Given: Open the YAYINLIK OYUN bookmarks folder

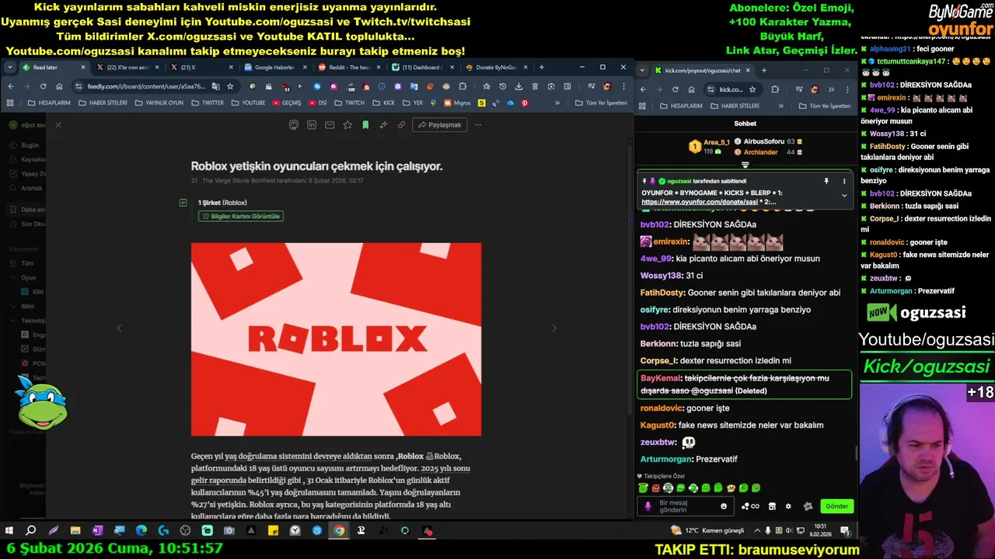Looking at the screenshot, I should click(x=159, y=102).
